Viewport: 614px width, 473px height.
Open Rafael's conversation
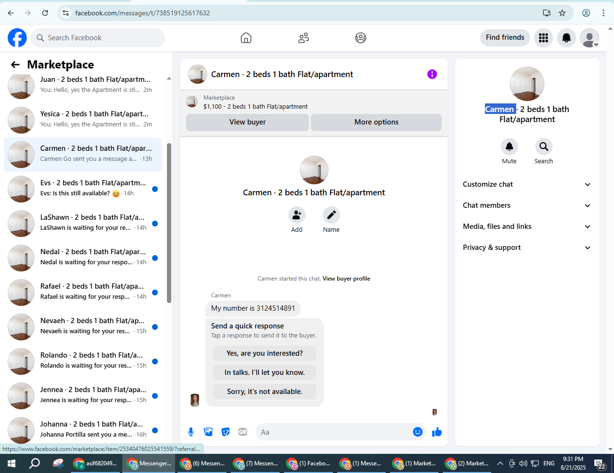click(83, 292)
